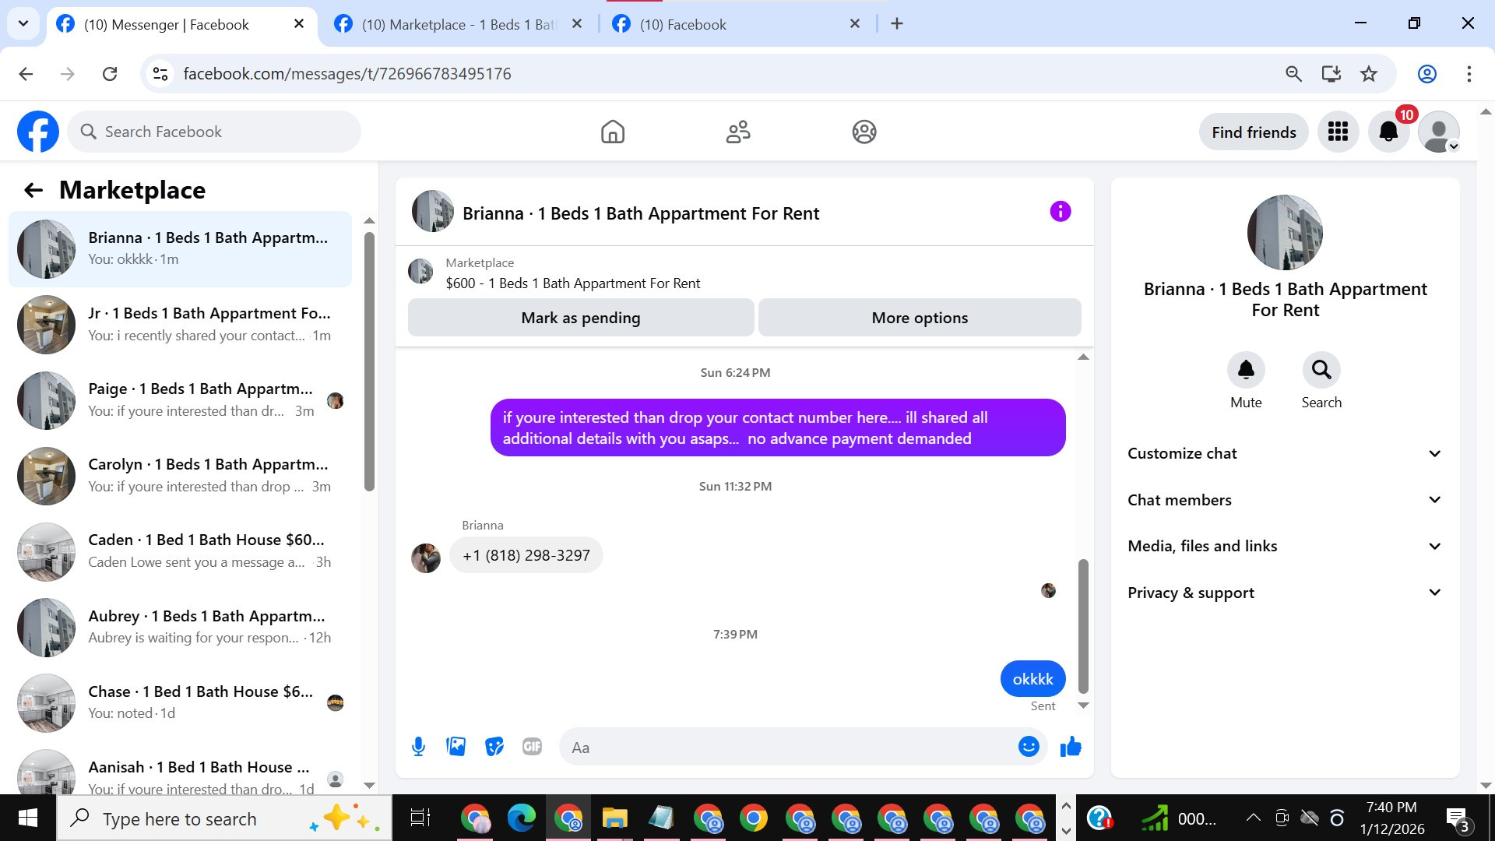Expand Chat members section
The image size is (1495, 841).
(x=1285, y=500)
